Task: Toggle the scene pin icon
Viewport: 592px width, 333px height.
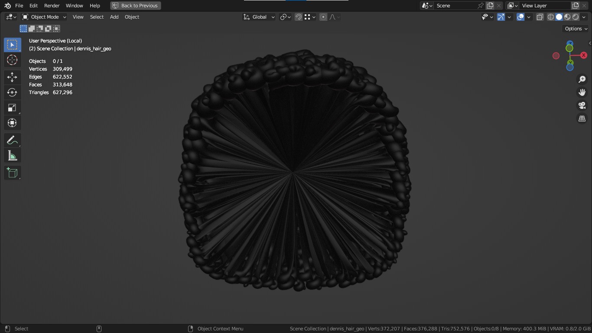Action: [x=481, y=6]
